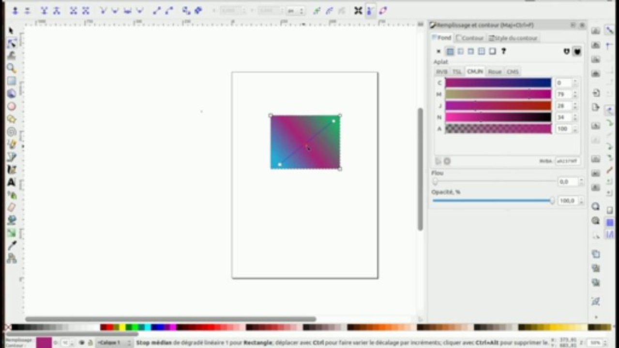The width and height of the screenshot is (619, 348).
Task: Choose Radial gradient fill type
Action: tap(471, 51)
